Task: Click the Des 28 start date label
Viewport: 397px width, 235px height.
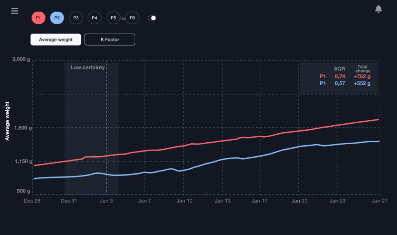Action: [32, 201]
